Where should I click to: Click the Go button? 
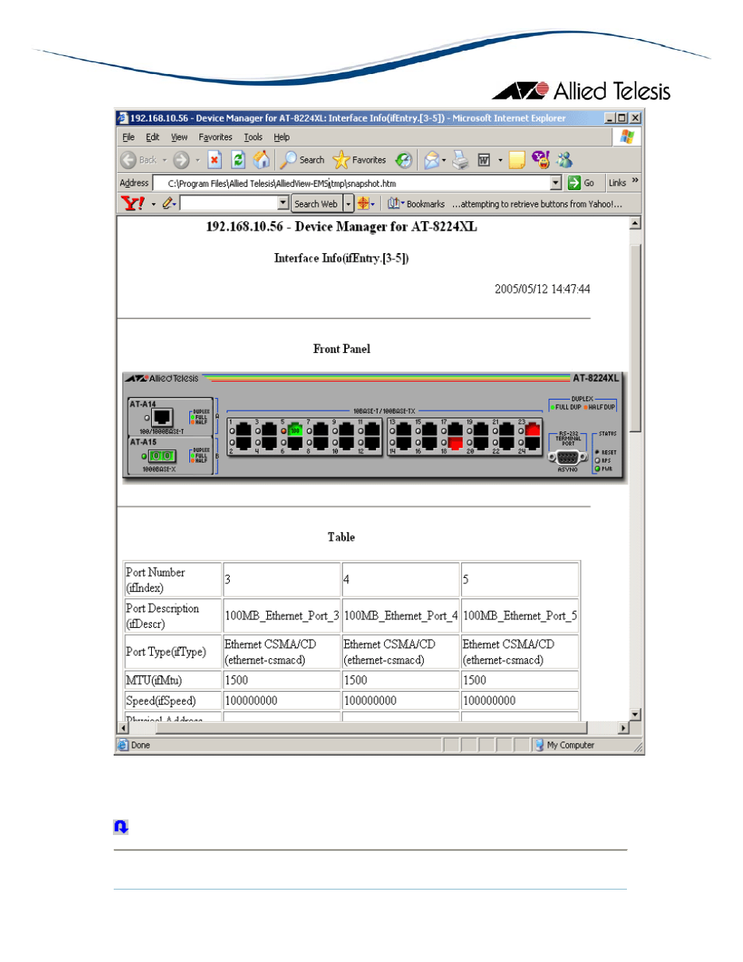pos(582,183)
